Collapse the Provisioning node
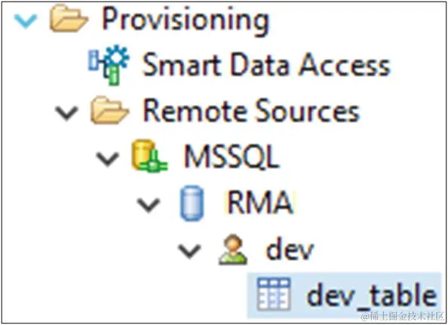Viewport: 448px width, 325px height. [26, 21]
